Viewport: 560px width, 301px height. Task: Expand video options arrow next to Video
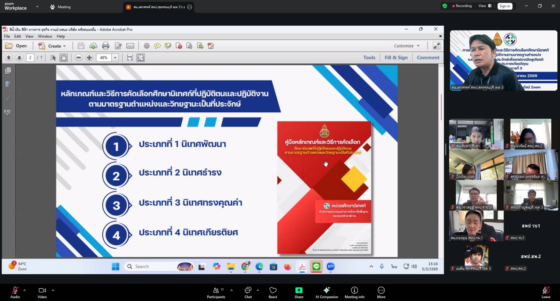tap(53, 290)
